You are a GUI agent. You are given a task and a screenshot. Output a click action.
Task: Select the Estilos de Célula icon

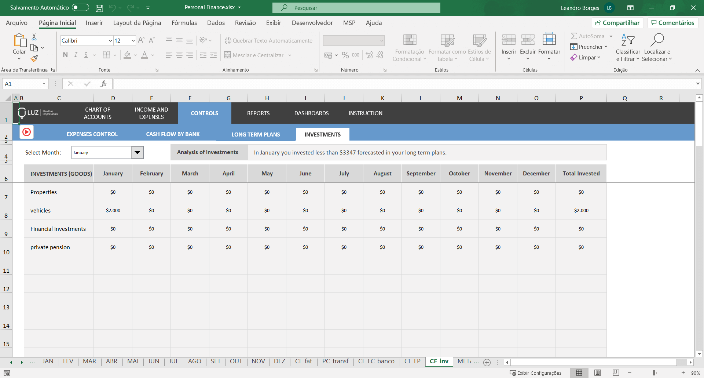[479, 48]
